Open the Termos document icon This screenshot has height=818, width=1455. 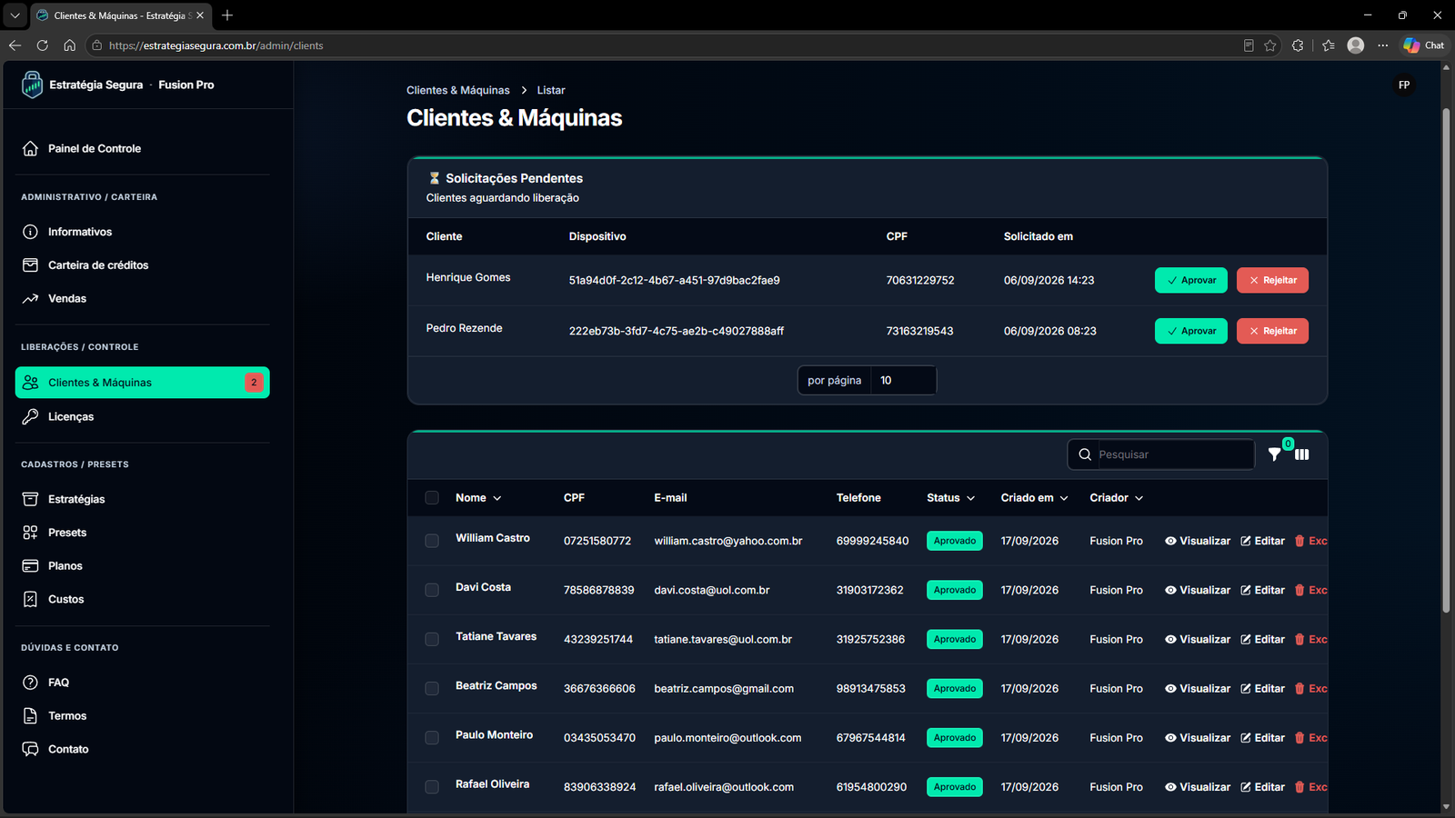click(30, 715)
